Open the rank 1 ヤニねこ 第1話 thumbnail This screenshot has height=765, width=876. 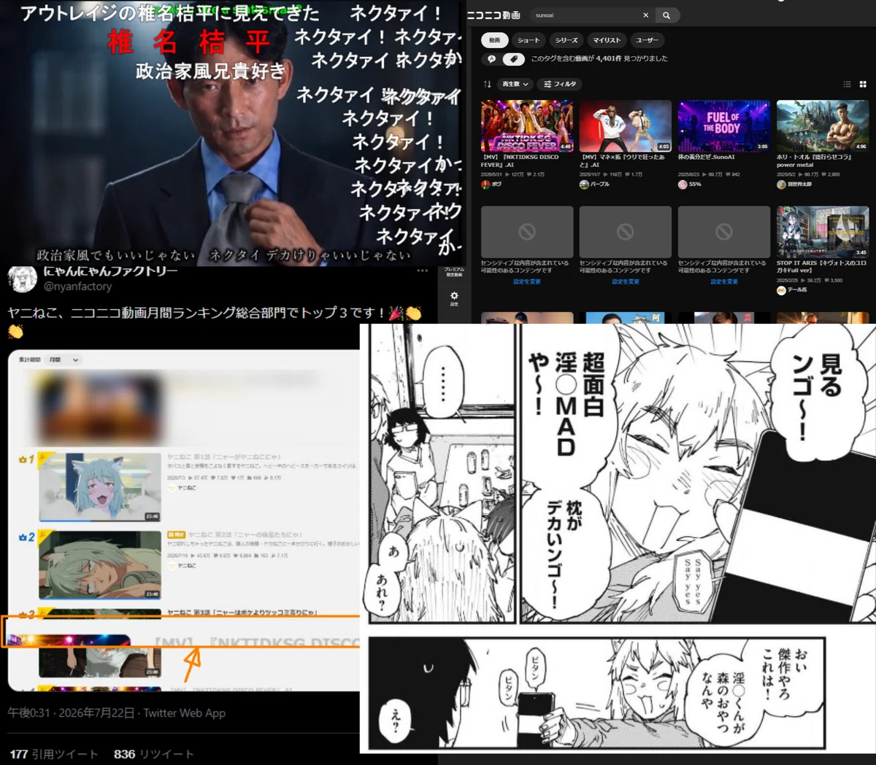[100, 486]
